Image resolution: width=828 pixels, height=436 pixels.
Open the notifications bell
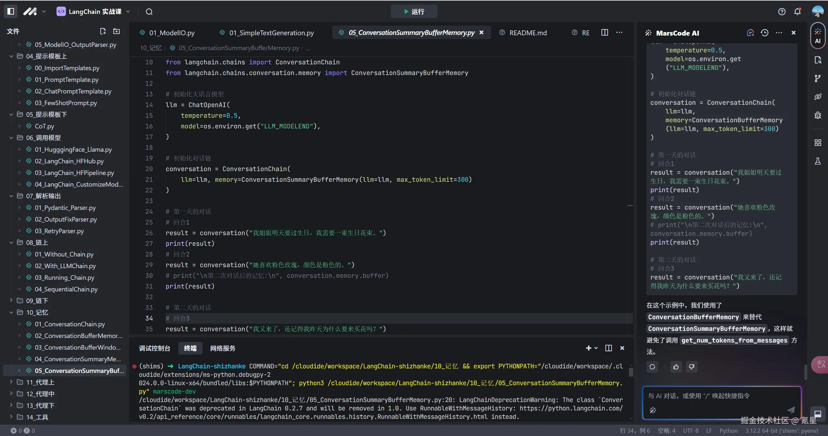(798, 12)
